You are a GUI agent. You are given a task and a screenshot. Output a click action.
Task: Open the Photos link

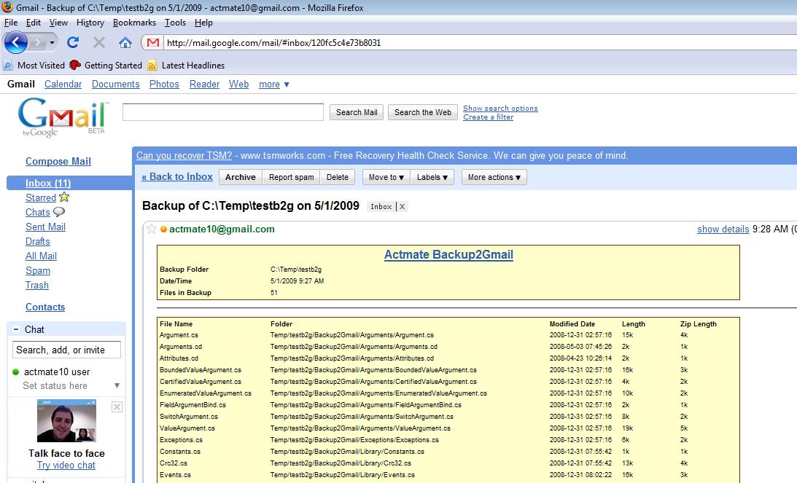(164, 85)
